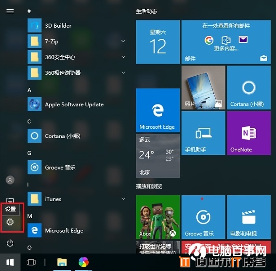
Task: Expand the 360安全中心 folder chevron
Action: pyautogui.click(x=123, y=57)
